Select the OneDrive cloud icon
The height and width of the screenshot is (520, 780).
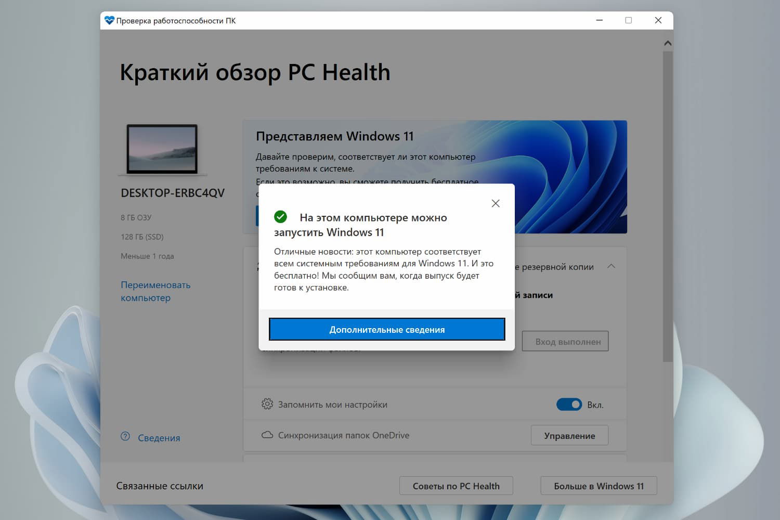[267, 435]
